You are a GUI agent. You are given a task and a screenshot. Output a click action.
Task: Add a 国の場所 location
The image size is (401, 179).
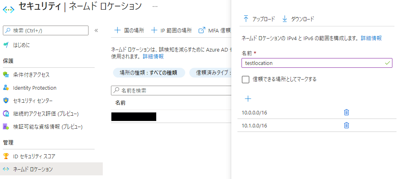tap(129, 30)
